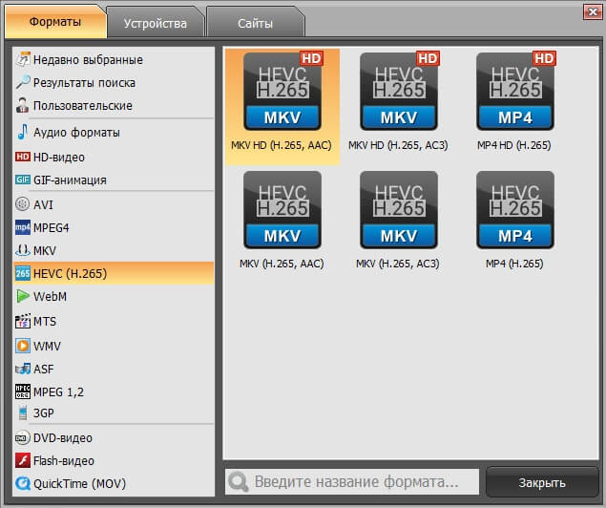Select the MPEG4 list entry
Viewport: 606px width, 508px height.
pos(114,227)
